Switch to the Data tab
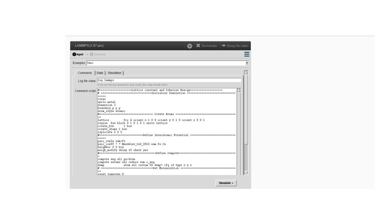Image resolution: width=378 pixels, height=212 pixels. pos(100,73)
